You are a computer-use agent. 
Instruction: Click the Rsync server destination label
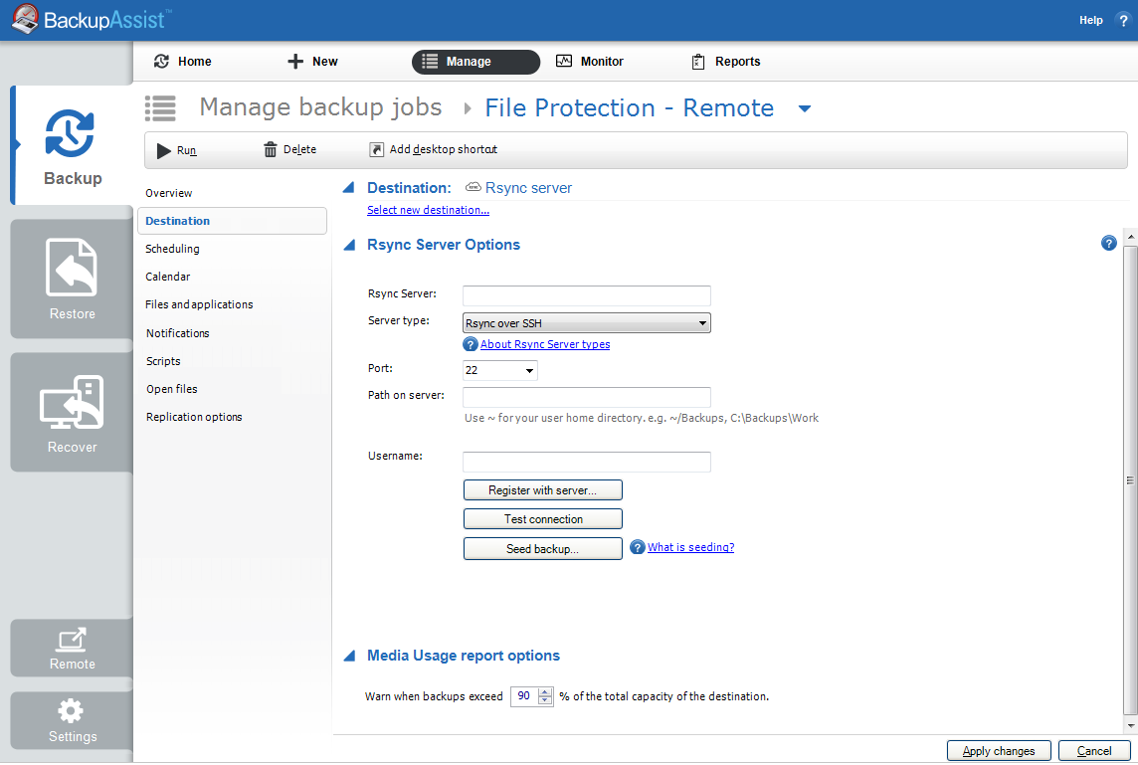point(528,188)
